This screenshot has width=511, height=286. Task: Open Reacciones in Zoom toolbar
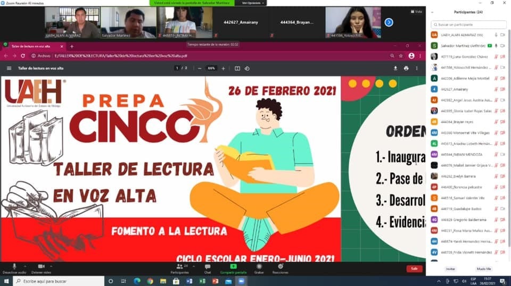click(281, 268)
